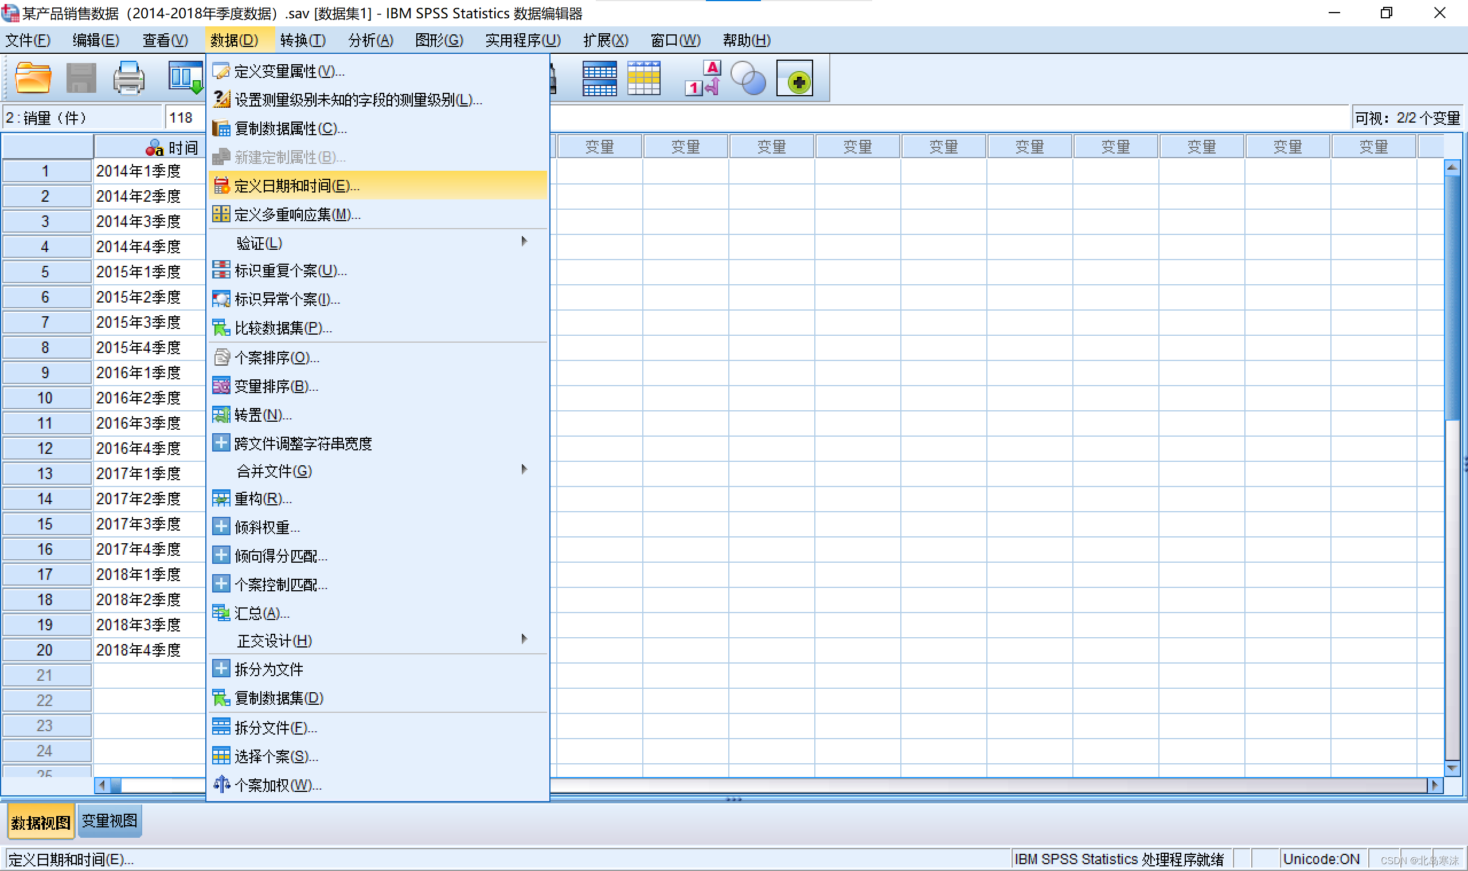Image resolution: width=1468 pixels, height=871 pixels.
Task: Open the Transform (转换) menu
Action: click(303, 40)
